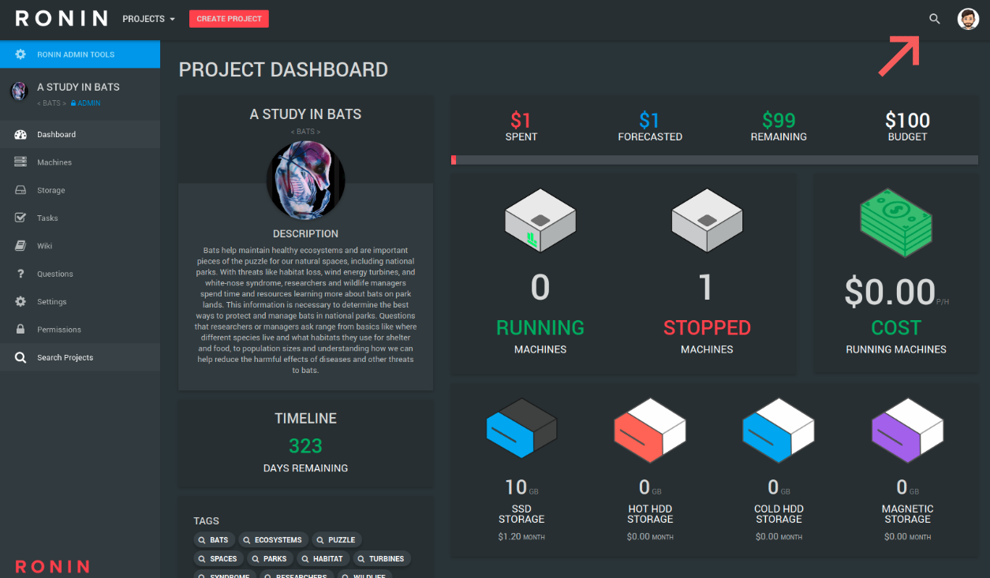Click the green cash stack cost icon

pyautogui.click(x=896, y=223)
